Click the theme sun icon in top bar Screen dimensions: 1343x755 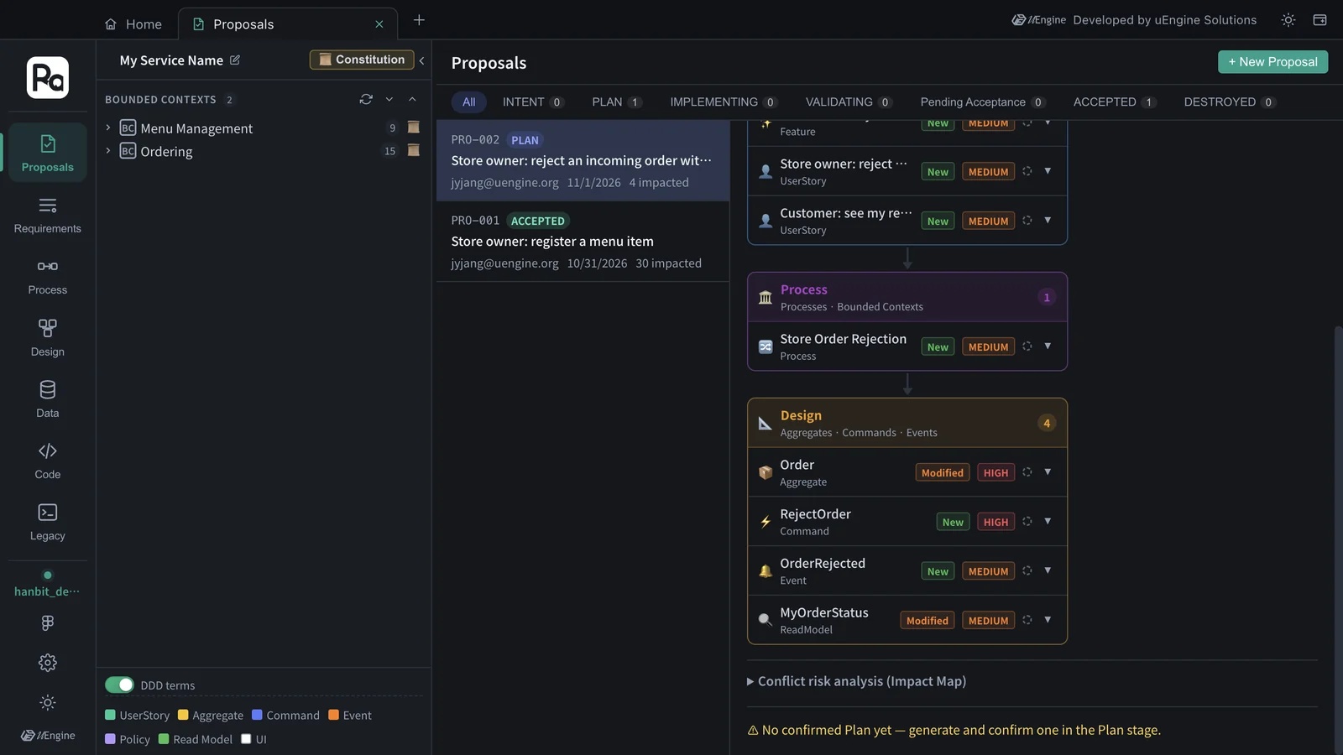pos(1288,20)
